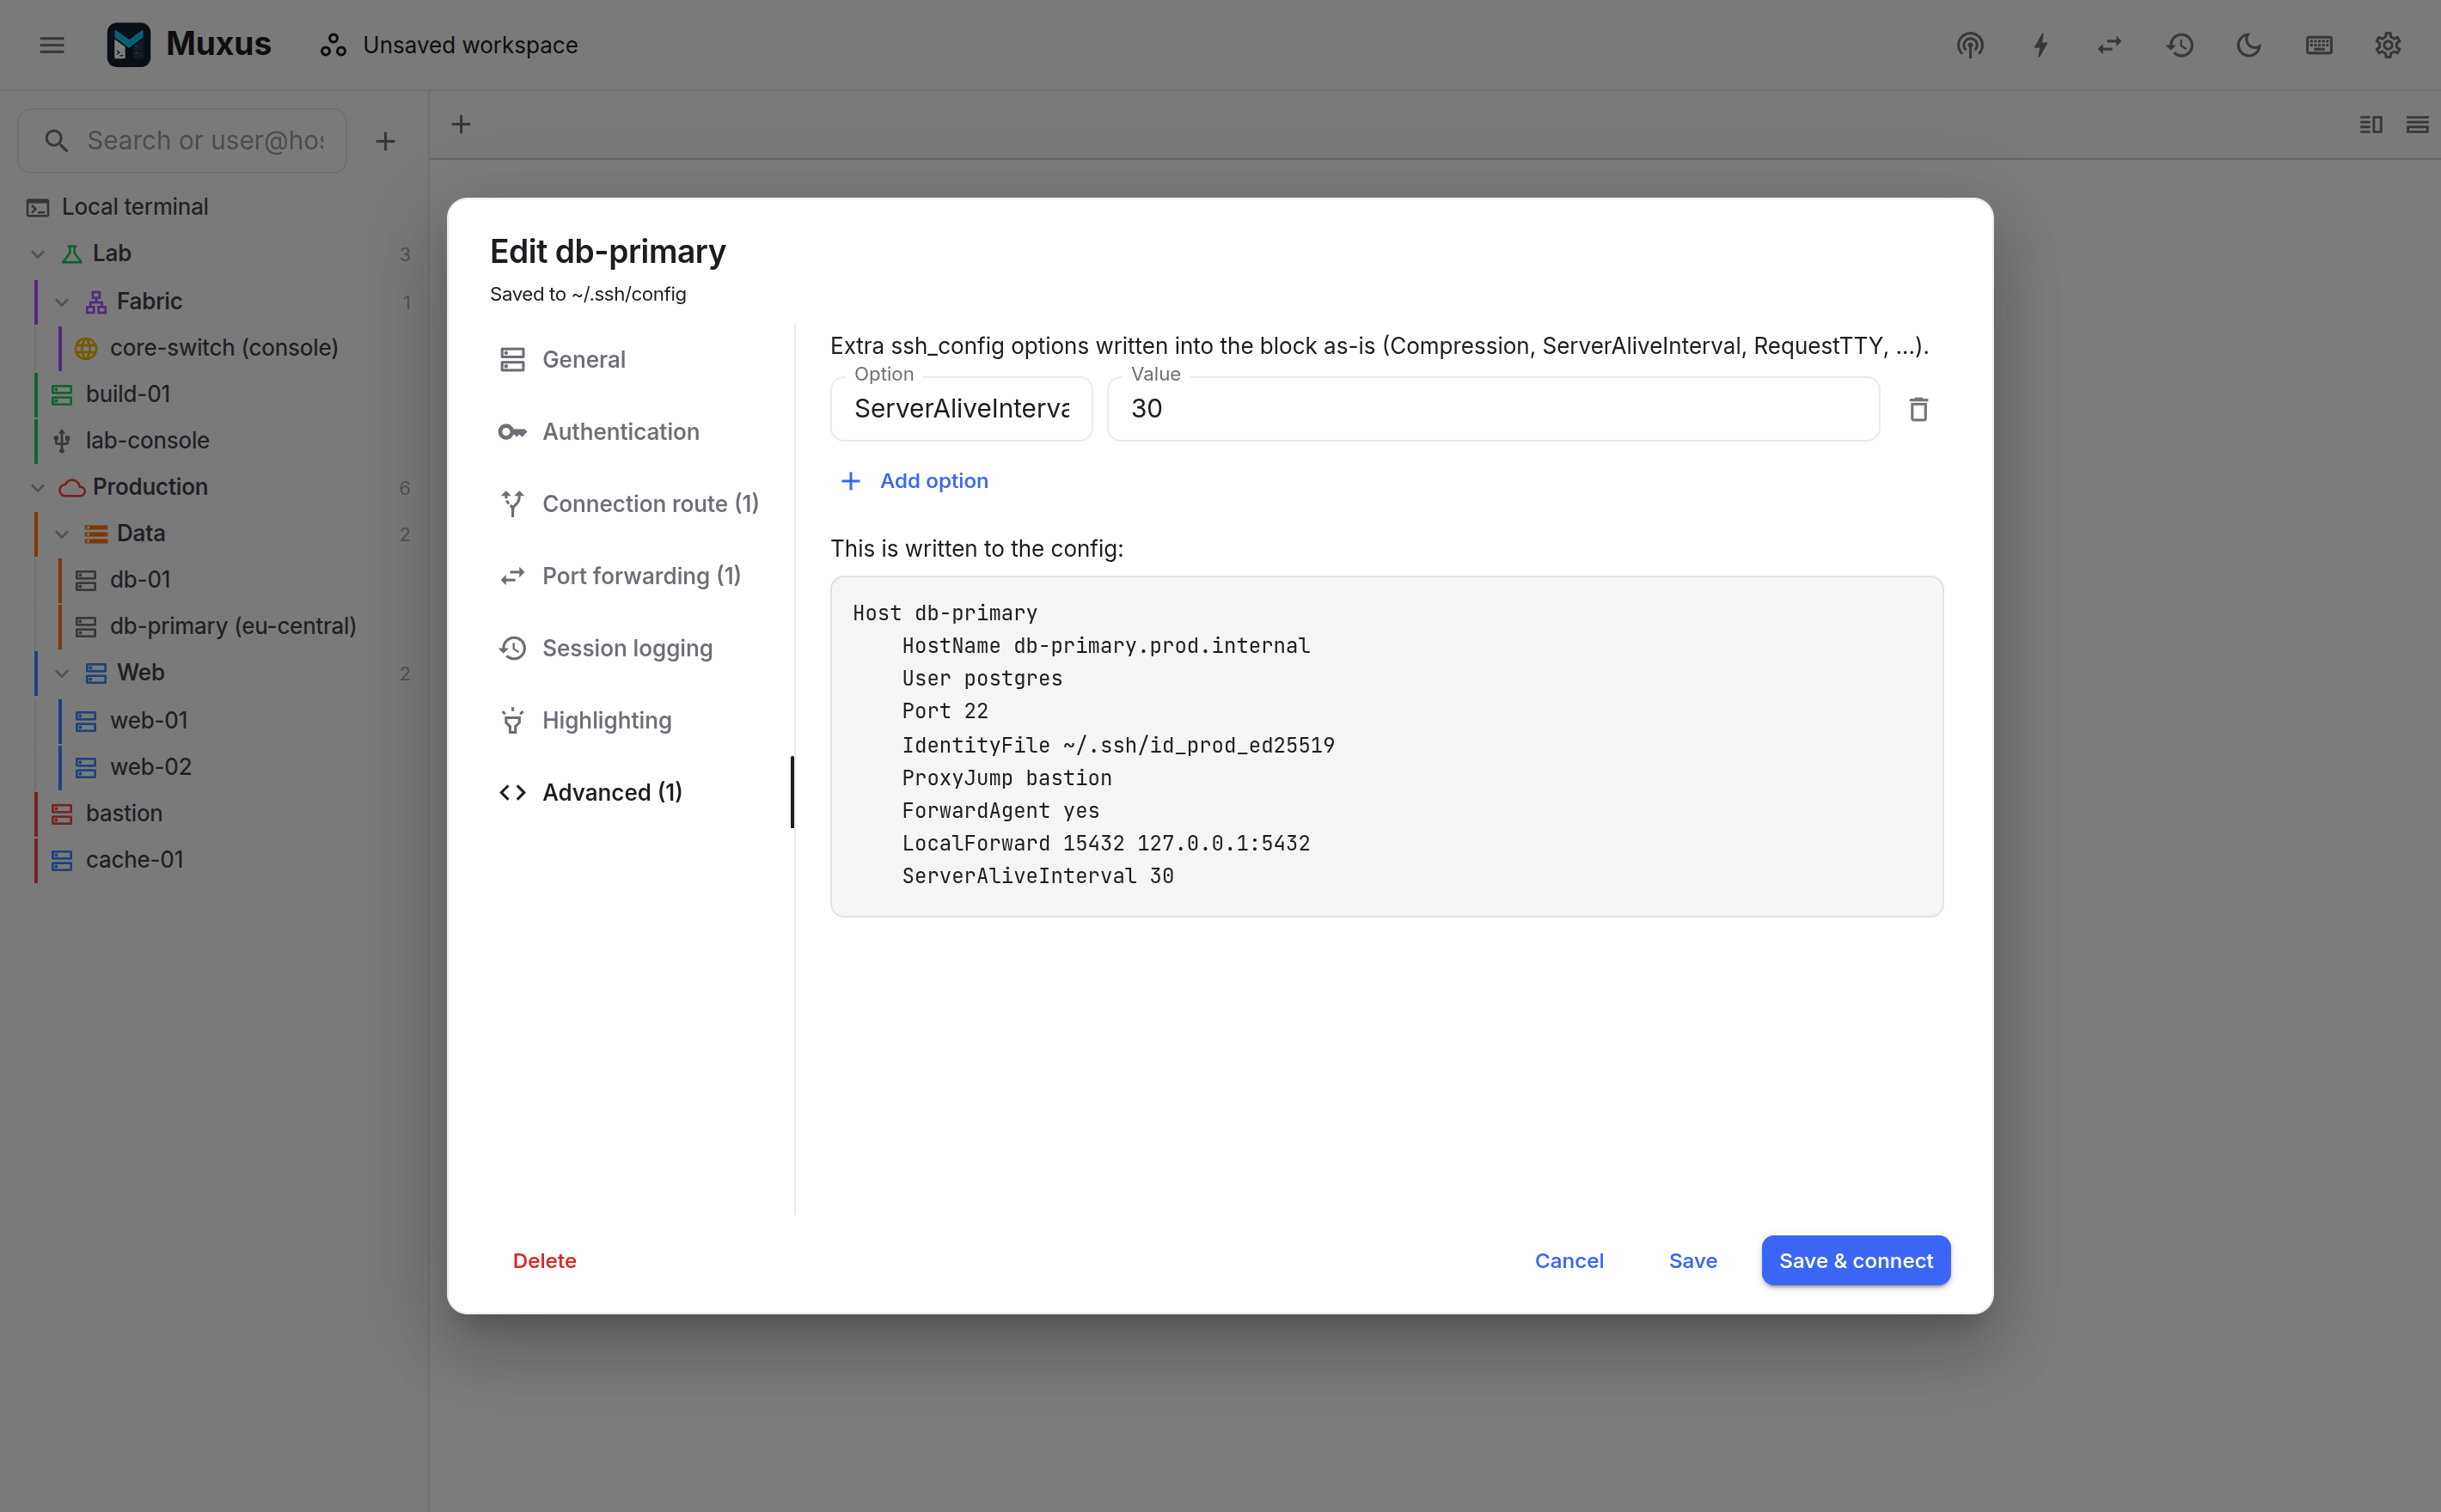Viewport: 2441px width, 1512px height.
Task: Collapse the Fabric folder chevron
Action: coord(62,302)
